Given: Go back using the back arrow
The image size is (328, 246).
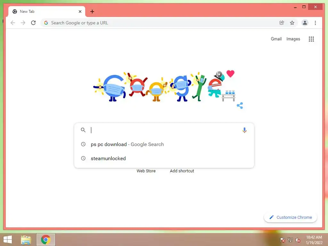Looking at the screenshot, I should [13, 23].
